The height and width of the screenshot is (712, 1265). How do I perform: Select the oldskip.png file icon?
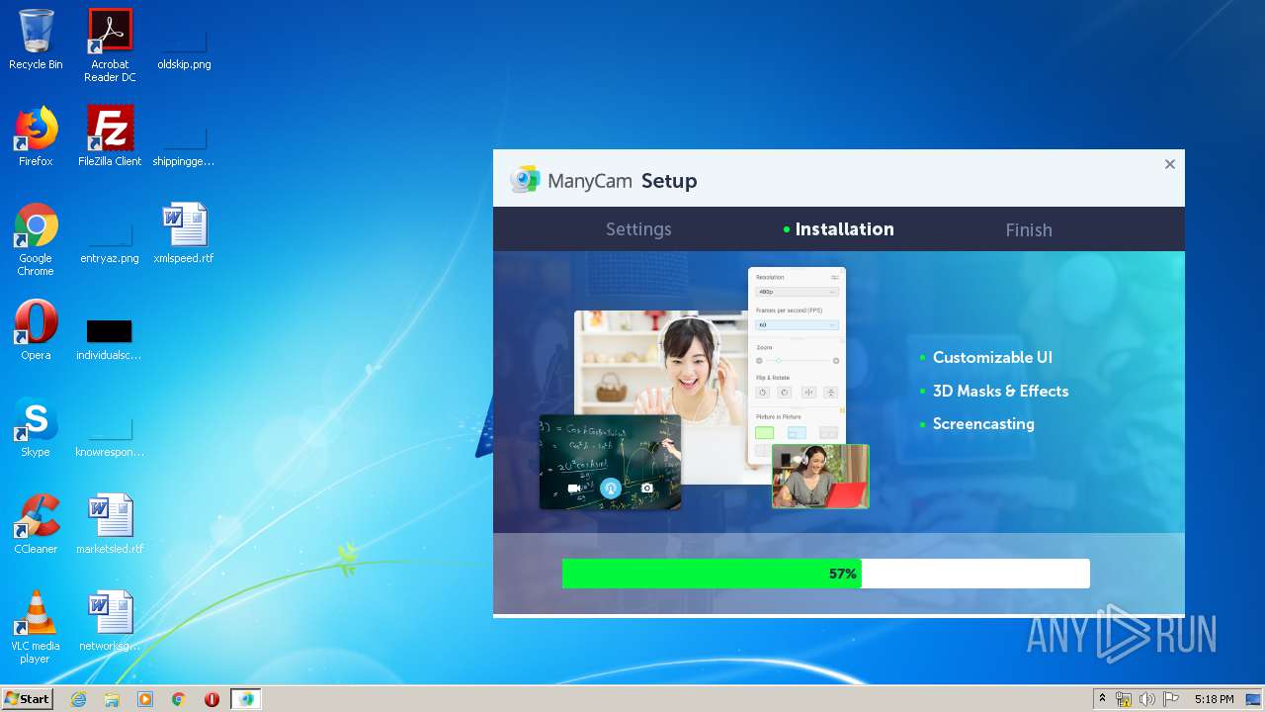click(184, 47)
